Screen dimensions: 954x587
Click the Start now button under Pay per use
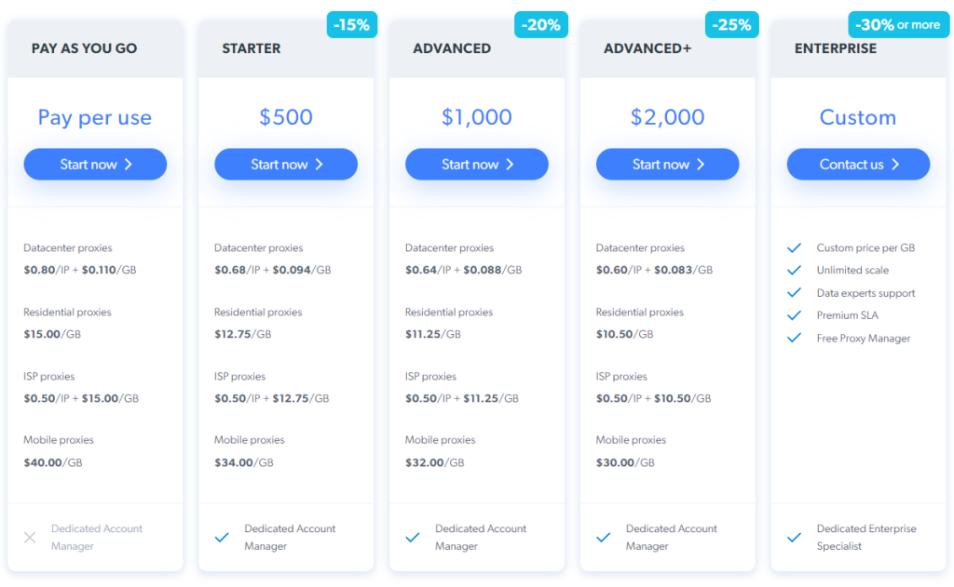(x=95, y=165)
